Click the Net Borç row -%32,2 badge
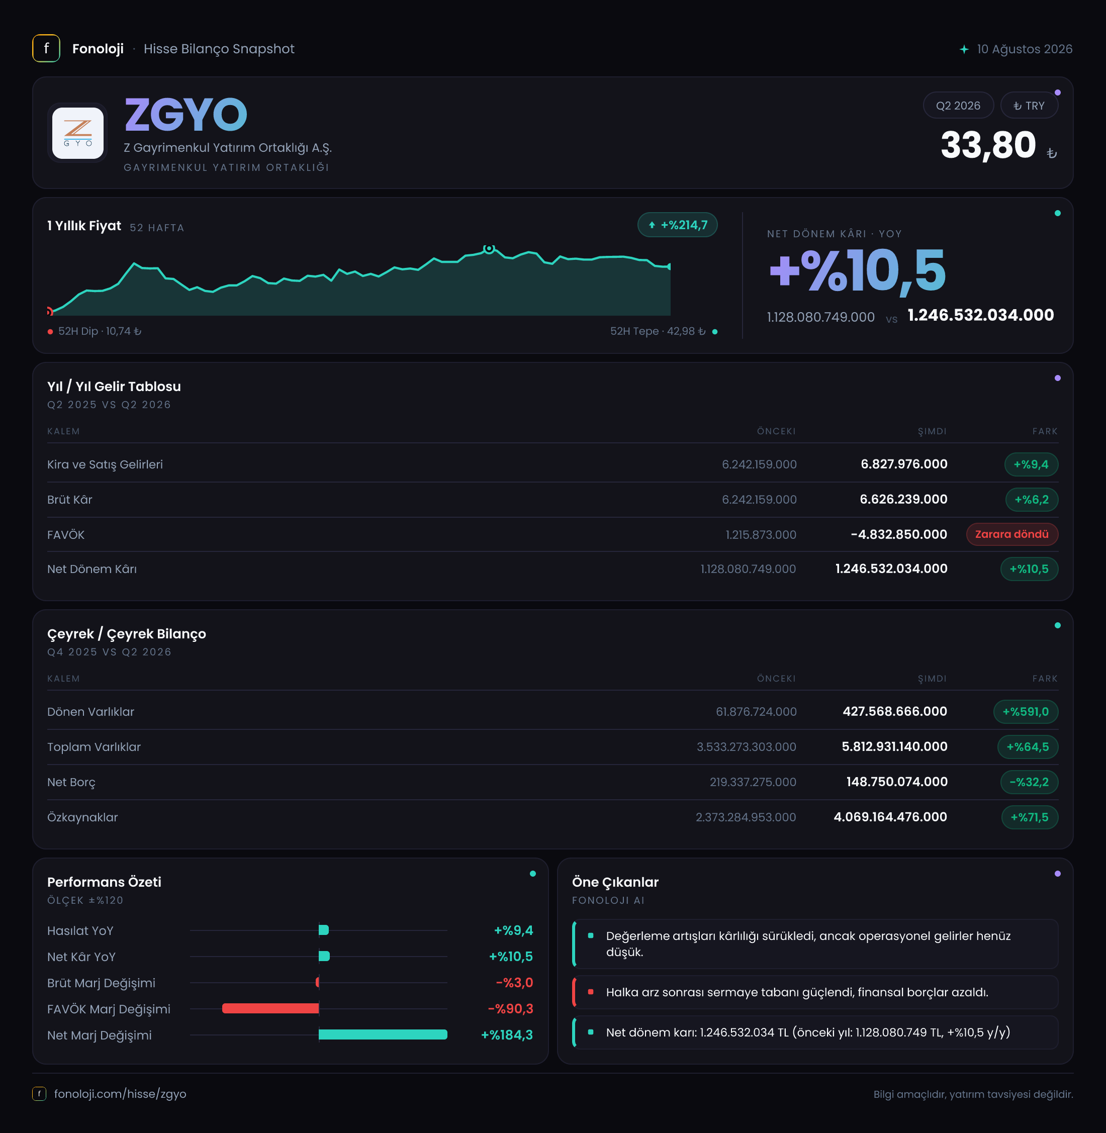1106x1133 pixels. [1029, 782]
